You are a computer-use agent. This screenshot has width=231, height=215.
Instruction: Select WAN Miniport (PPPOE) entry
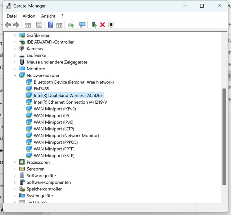tap(56, 142)
